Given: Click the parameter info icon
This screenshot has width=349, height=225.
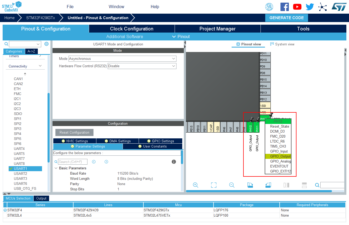Looking at the screenshot, I should (x=174, y=162).
